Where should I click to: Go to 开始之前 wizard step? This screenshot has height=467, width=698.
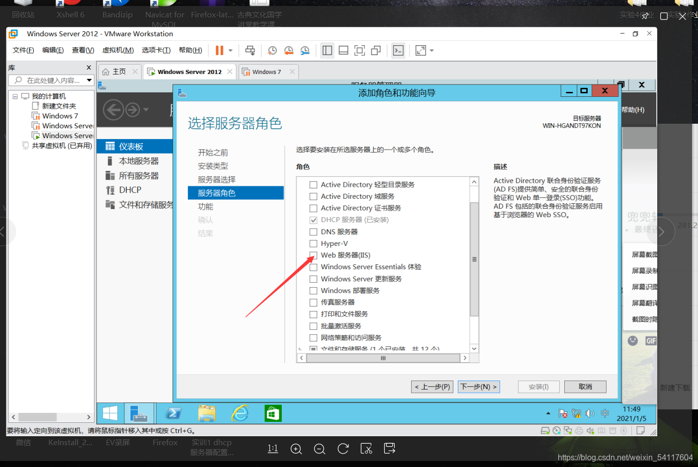click(213, 153)
